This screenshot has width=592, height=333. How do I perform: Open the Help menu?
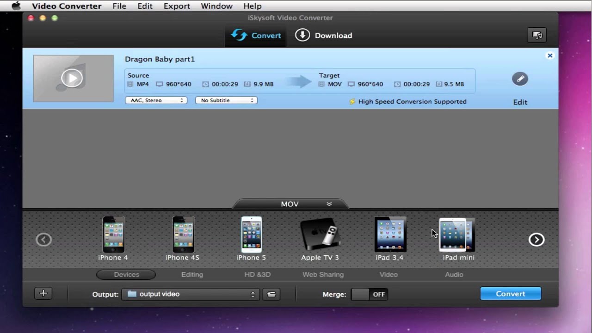point(253,6)
